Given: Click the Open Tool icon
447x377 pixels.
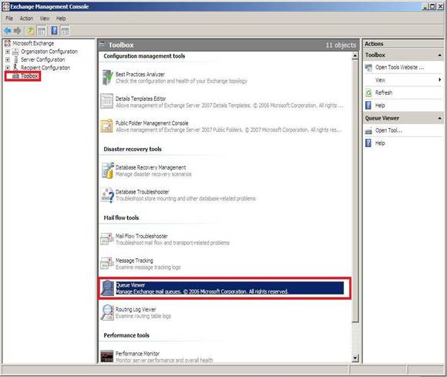Looking at the screenshot, I should 368,131.
